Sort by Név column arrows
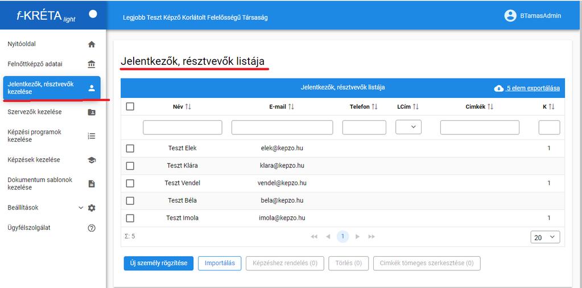 tap(188, 107)
